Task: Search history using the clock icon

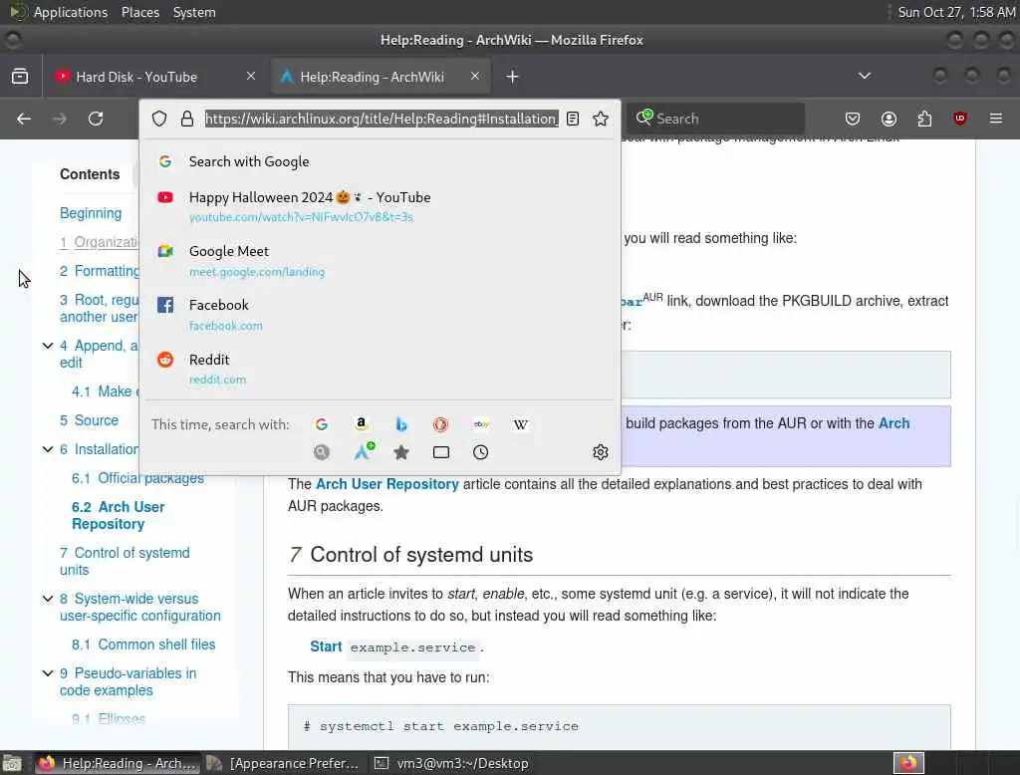Action: click(481, 452)
